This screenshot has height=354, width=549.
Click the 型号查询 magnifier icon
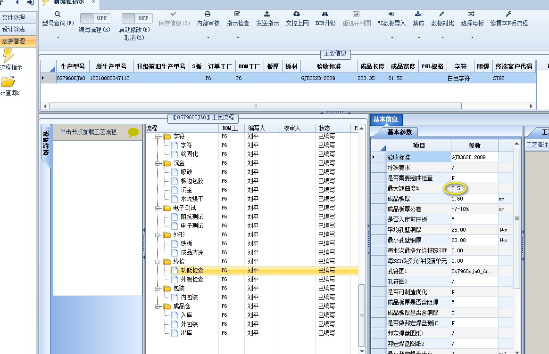click(x=58, y=14)
